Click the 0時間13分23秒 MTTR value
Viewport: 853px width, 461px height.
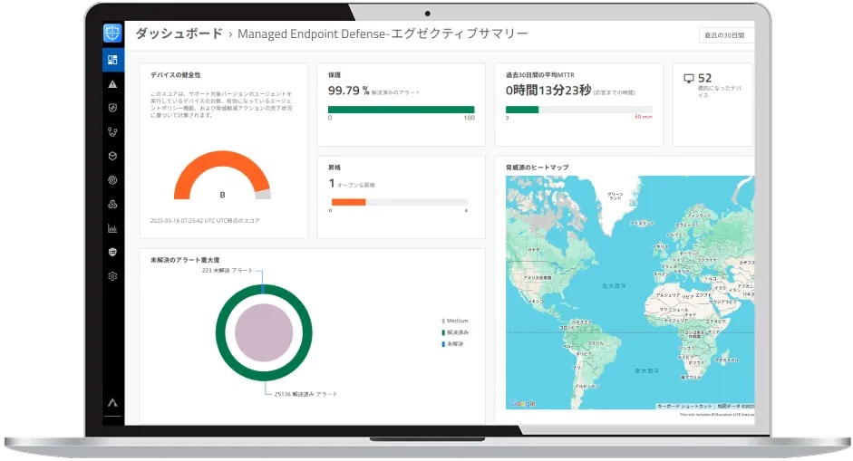coord(548,91)
